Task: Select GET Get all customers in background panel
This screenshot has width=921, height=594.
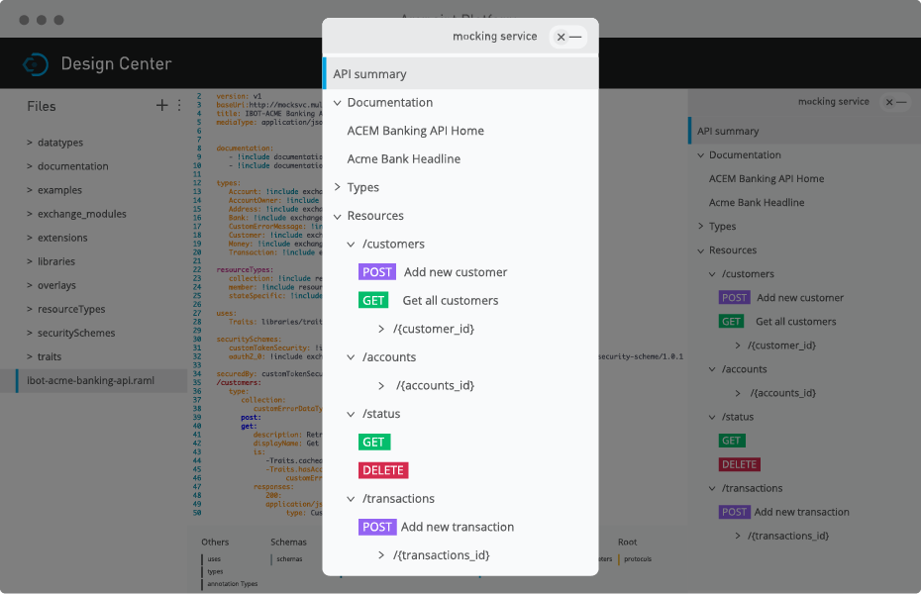Action: pyautogui.click(x=777, y=322)
